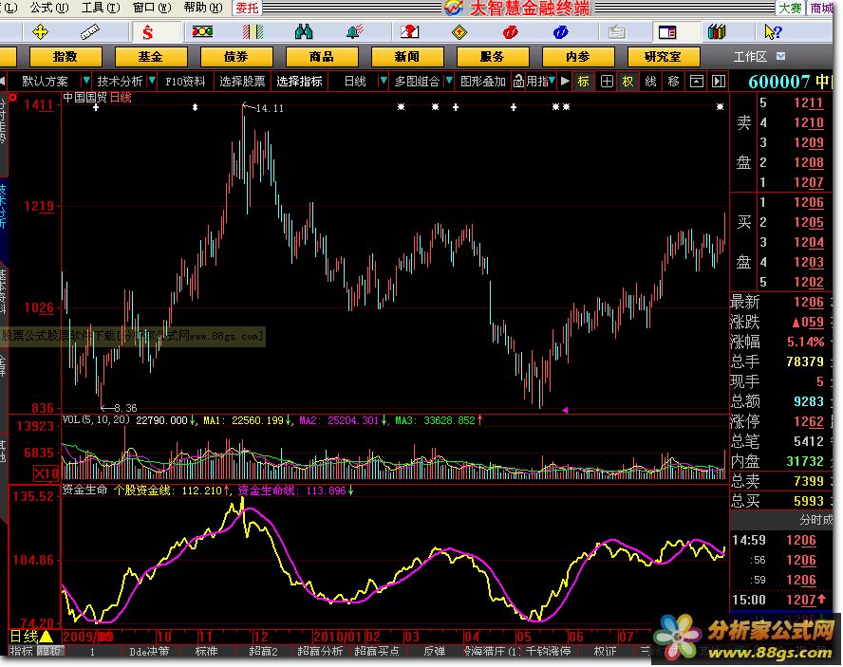The image size is (843, 667).
Task: Open the 默认方案 dropdown arrow
Action: pyautogui.click(x=85, y=82)
